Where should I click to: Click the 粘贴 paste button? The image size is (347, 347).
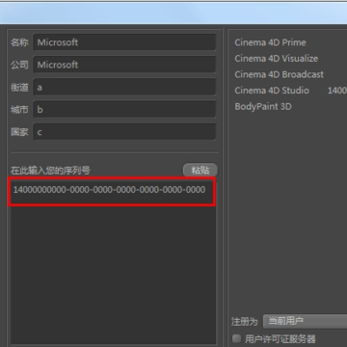pyautogui.click(x=200, y=171)
